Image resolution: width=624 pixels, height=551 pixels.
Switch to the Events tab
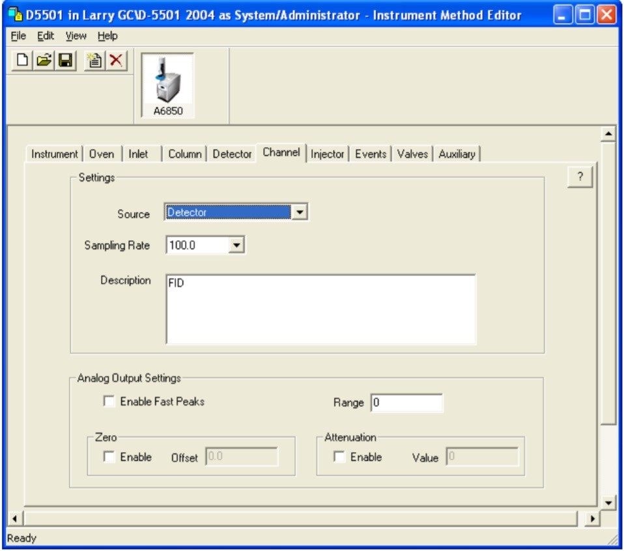point(371,154)
